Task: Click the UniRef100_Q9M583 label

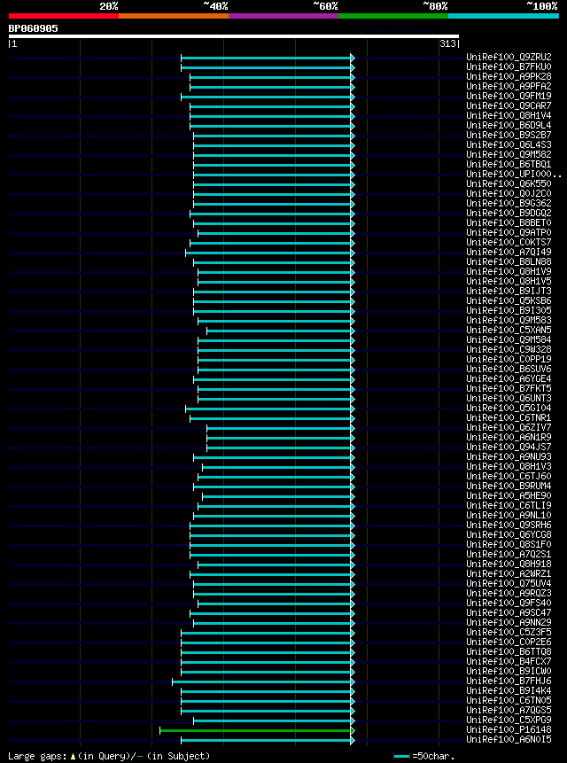Action: (x=509, y=320)
